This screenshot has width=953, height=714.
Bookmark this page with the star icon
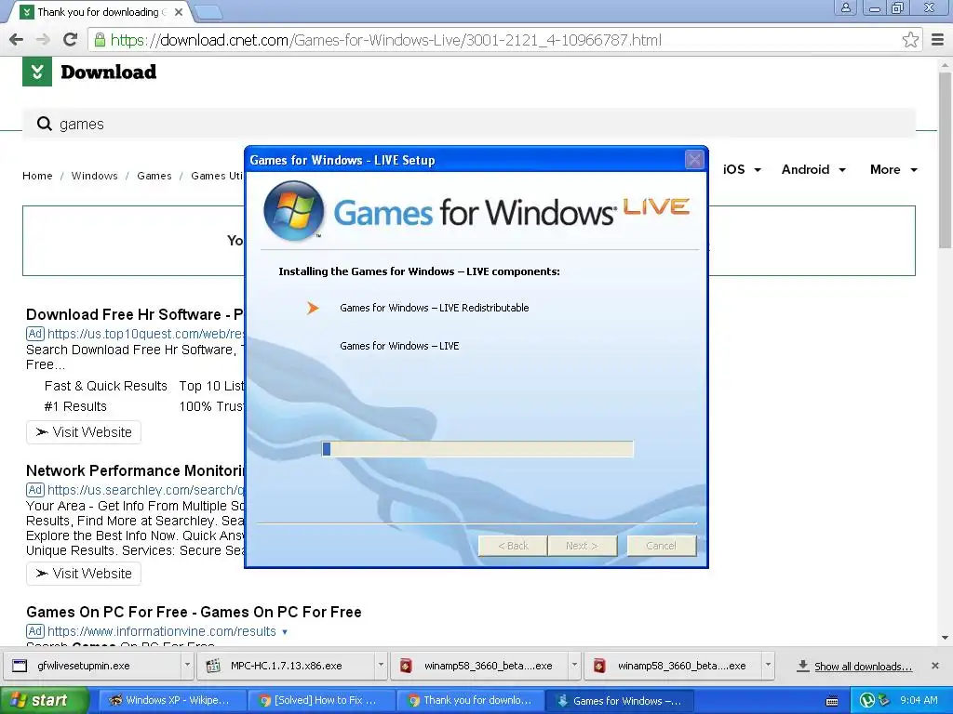tap(910, 40)
